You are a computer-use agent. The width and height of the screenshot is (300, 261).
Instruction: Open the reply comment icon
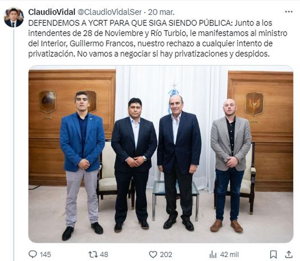[x=33, y=254]
